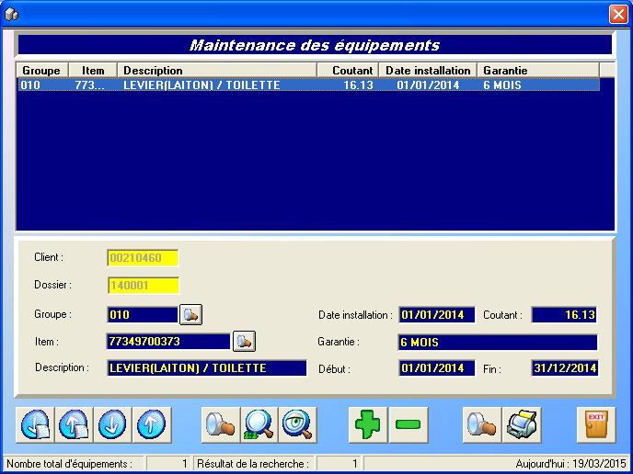Click the flashlight icon left of magnifiers
This screenshot has width=633, height=474.
pos(220,424)
